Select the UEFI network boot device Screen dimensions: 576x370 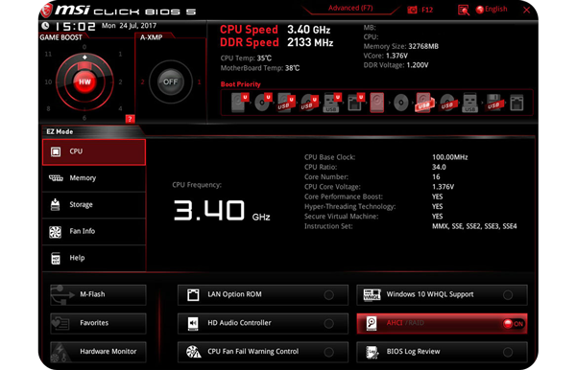click(x=355, y=102)
